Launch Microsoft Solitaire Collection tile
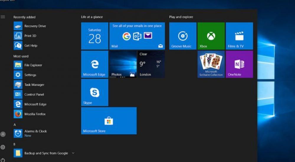 pos(211,64)
